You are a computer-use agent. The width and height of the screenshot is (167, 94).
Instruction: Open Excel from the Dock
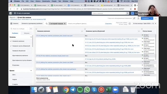(108, 90)
